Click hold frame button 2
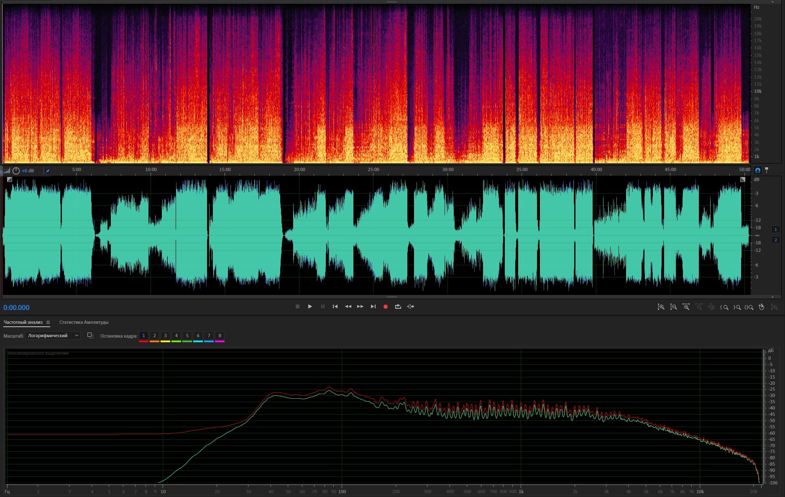 click(x=154, y=336)
